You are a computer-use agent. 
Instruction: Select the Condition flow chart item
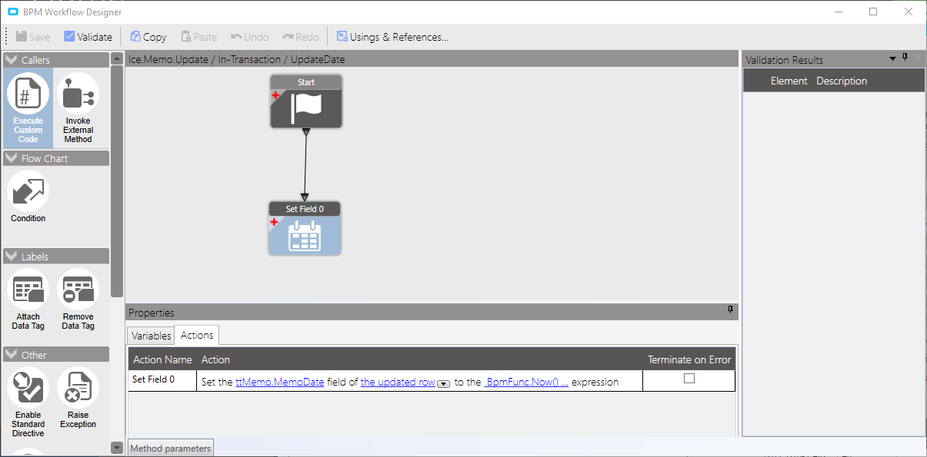(x=28, y=197)
